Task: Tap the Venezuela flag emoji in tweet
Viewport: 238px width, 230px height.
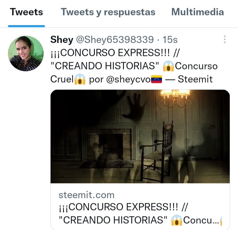Action: [x=156, y=79]
